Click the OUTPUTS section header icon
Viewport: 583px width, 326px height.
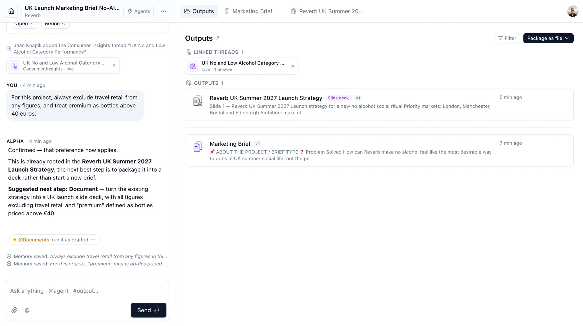click(x=188, y=83)
